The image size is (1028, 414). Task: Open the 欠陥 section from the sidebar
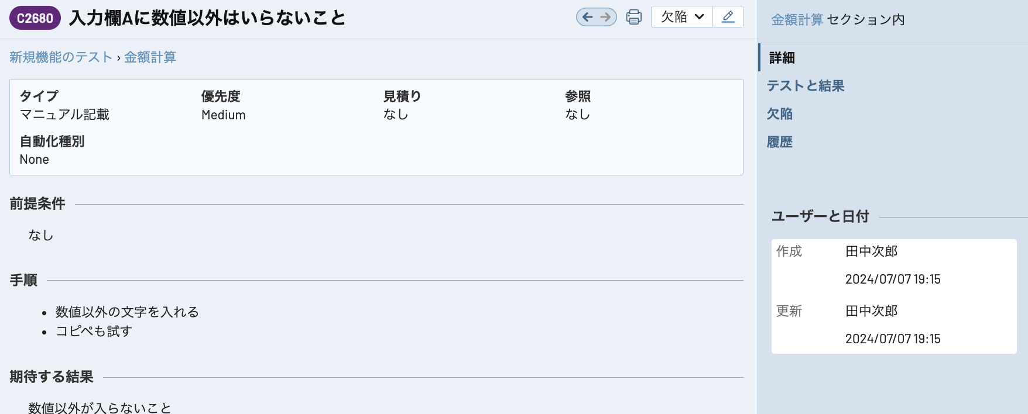pyautogui.click(x=780, y=114)
